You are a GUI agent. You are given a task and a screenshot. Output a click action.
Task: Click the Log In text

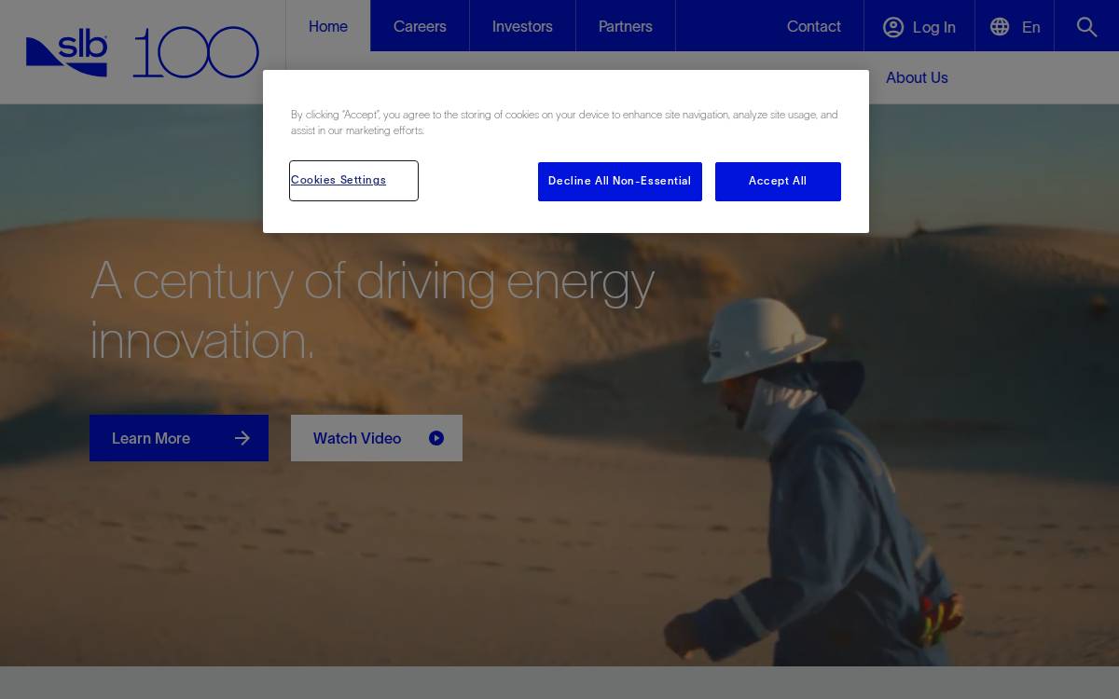click(x=934, y=27)
